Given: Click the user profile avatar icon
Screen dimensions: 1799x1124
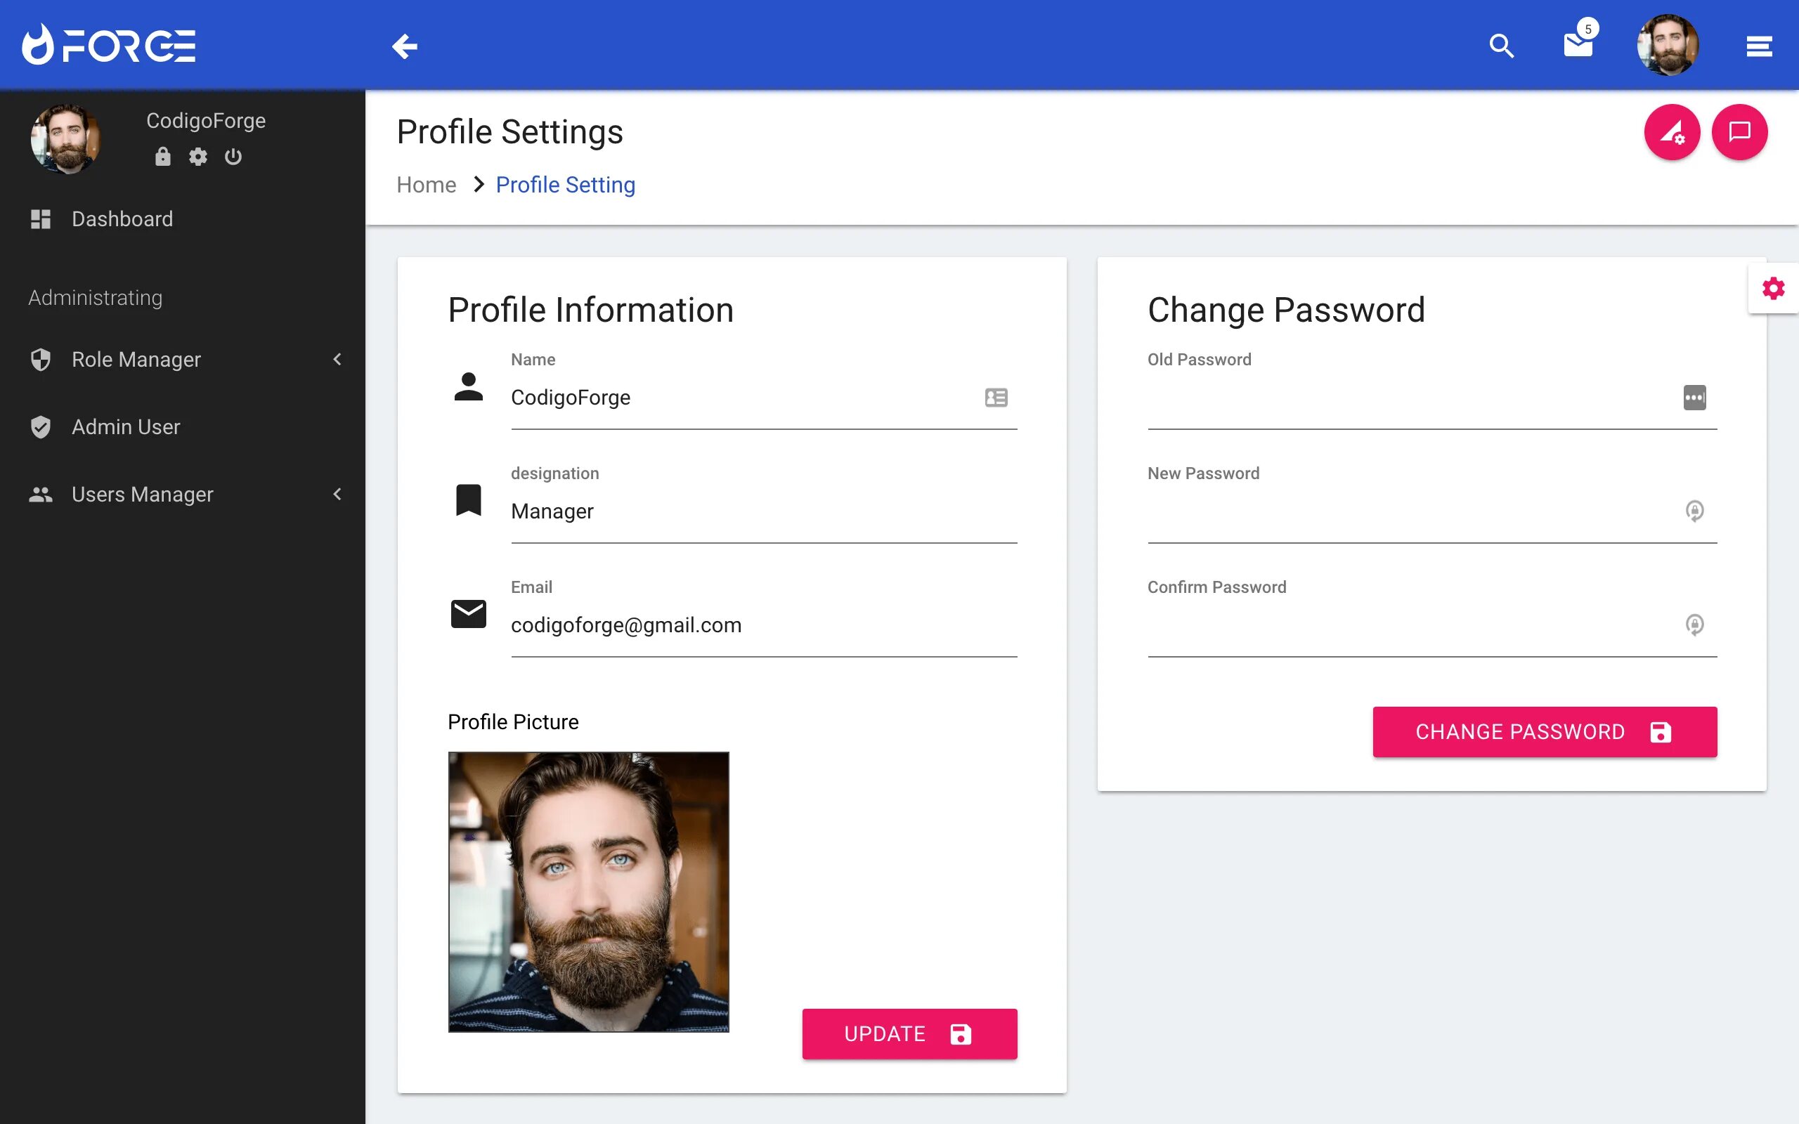Looking at the screenshot, I should [1668, 46].
